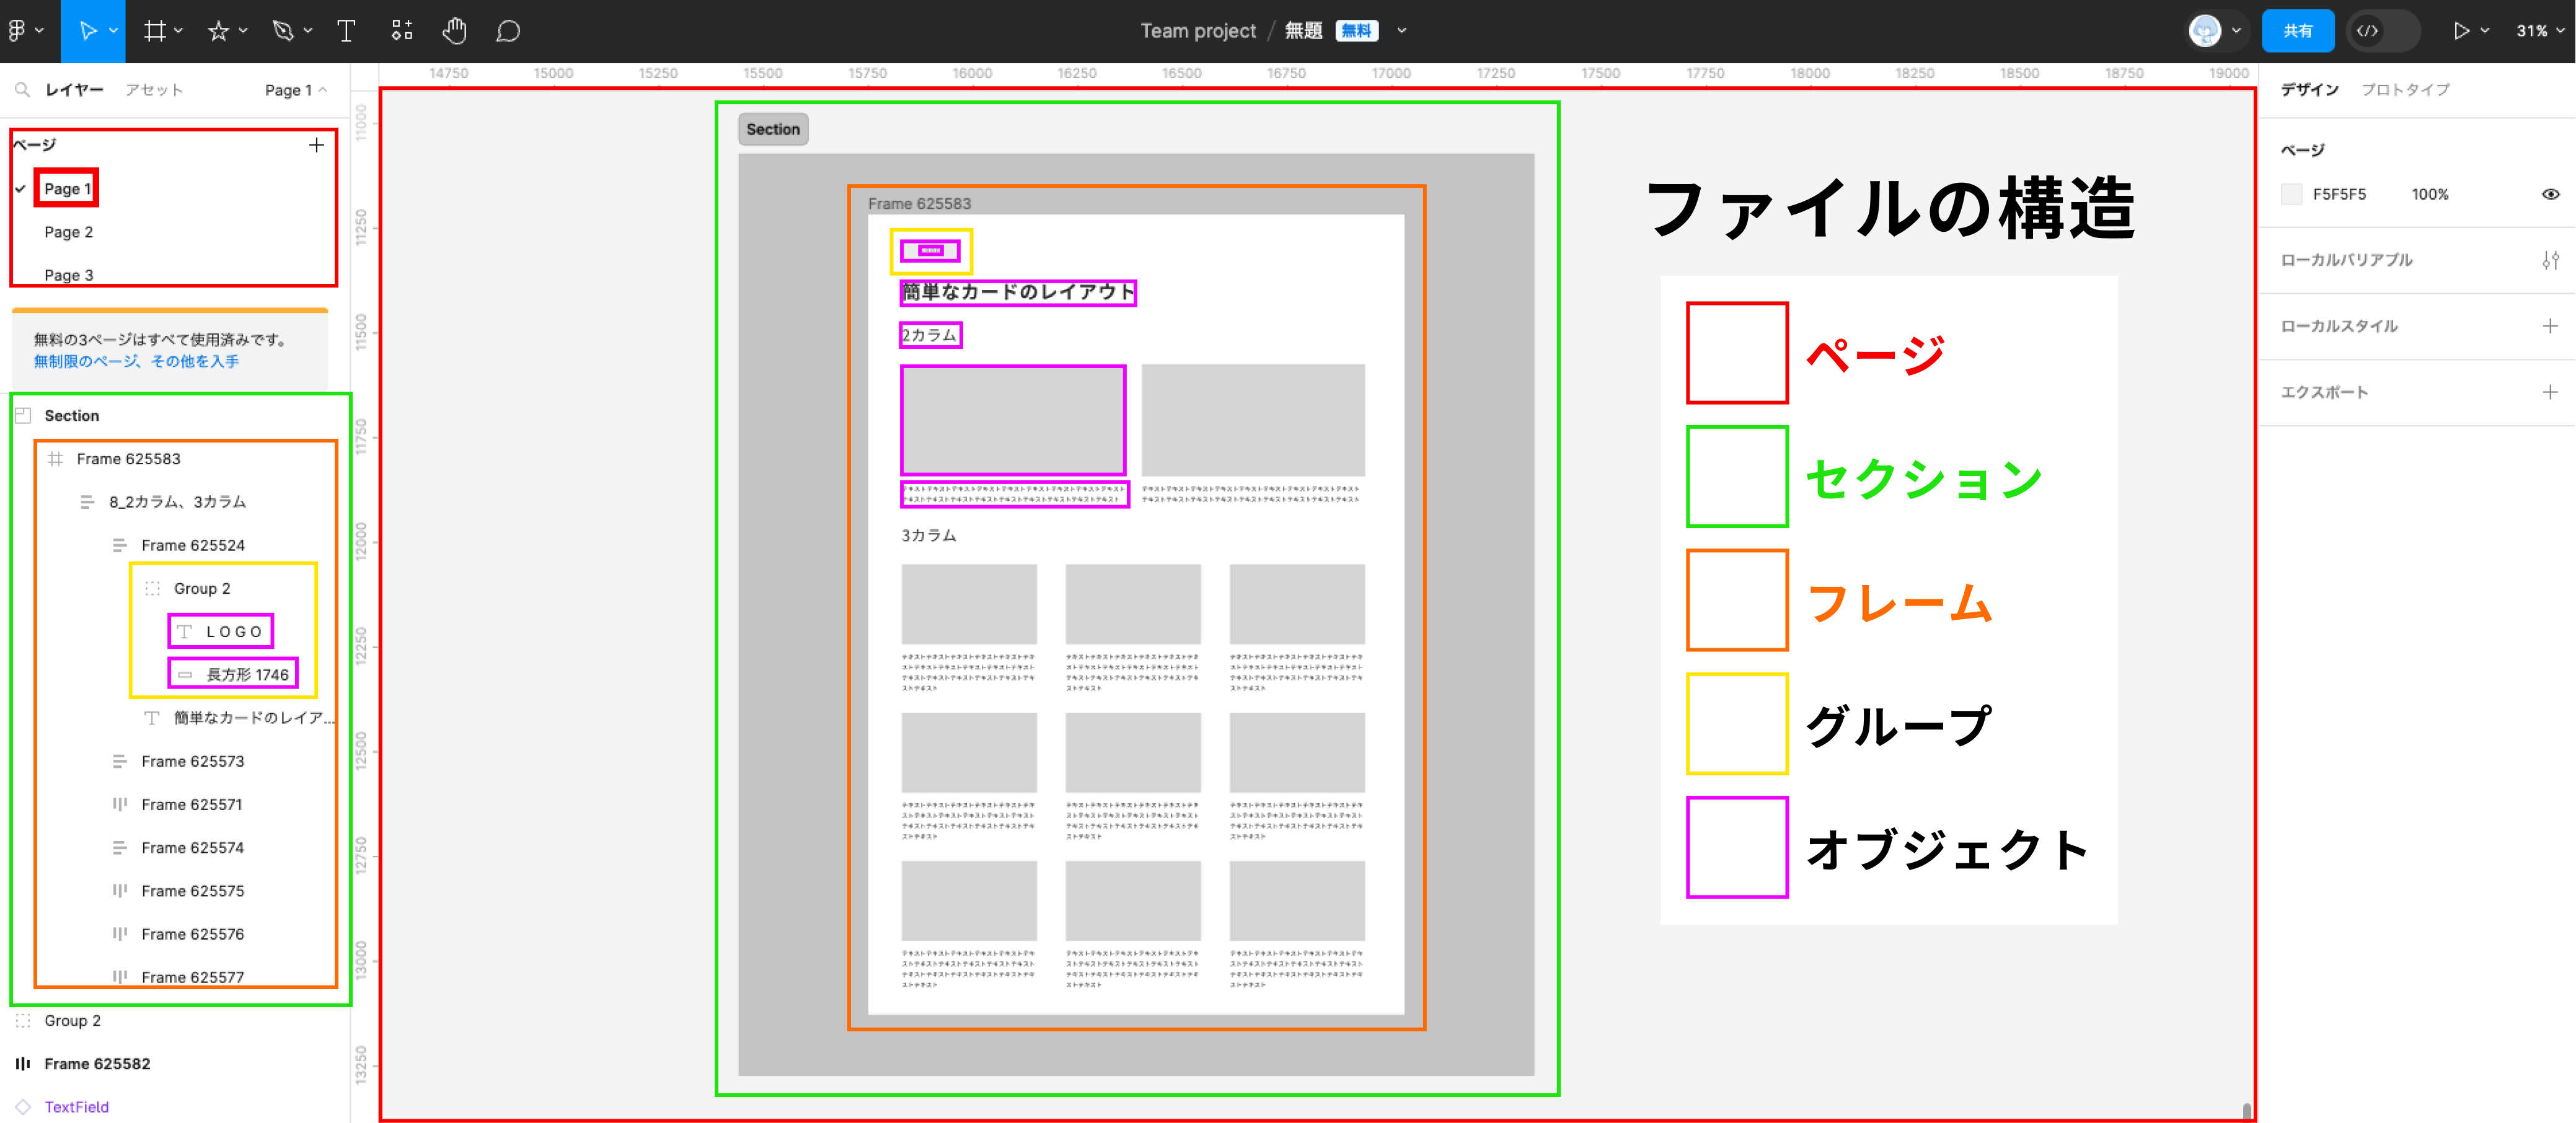2576x1123 pixels.
Task: Open local variables settings icon
Action: click(2550, 260)
